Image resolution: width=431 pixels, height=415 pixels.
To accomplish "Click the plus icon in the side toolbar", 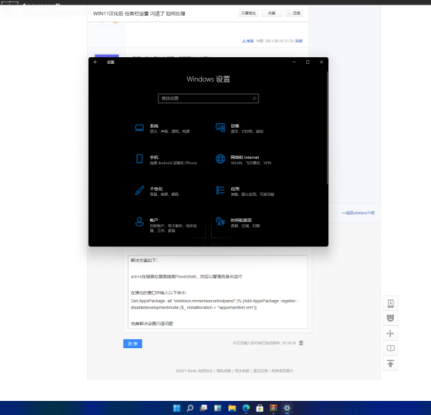I will click(390, 333).
